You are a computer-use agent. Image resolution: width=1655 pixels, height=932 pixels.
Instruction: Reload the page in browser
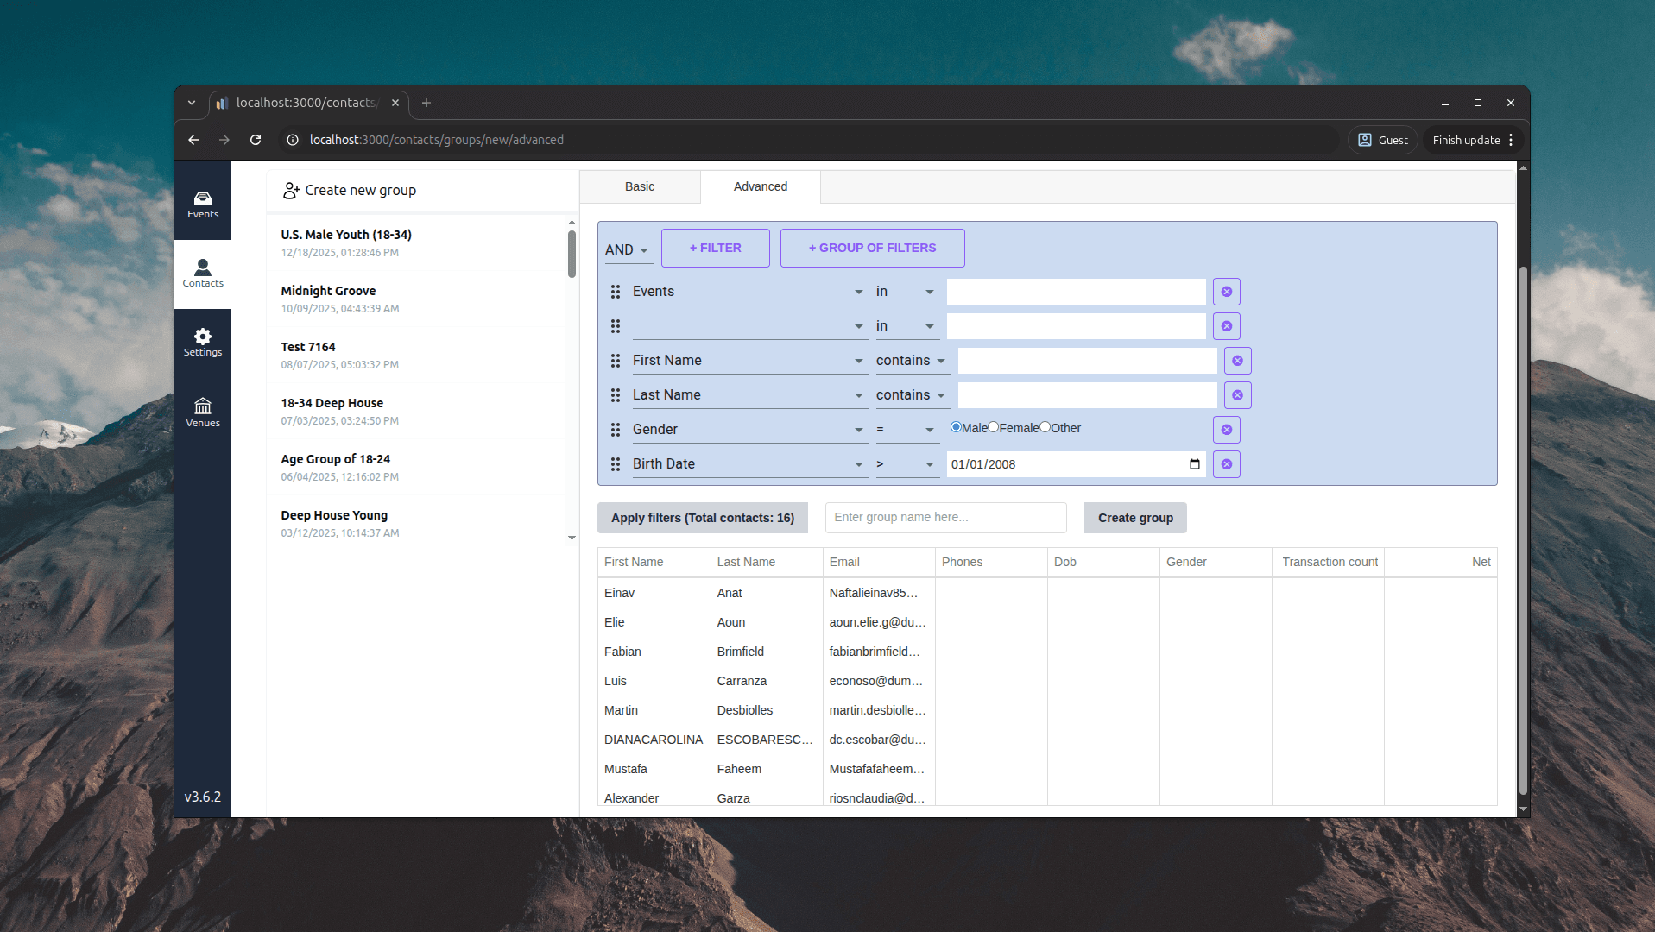click(256, 140)
